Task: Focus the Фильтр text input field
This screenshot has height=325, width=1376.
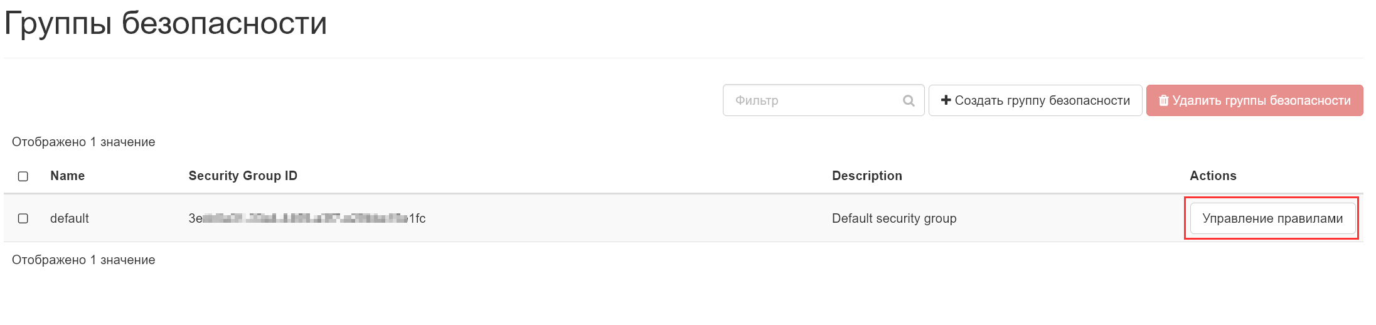Action: coord(813,100)
